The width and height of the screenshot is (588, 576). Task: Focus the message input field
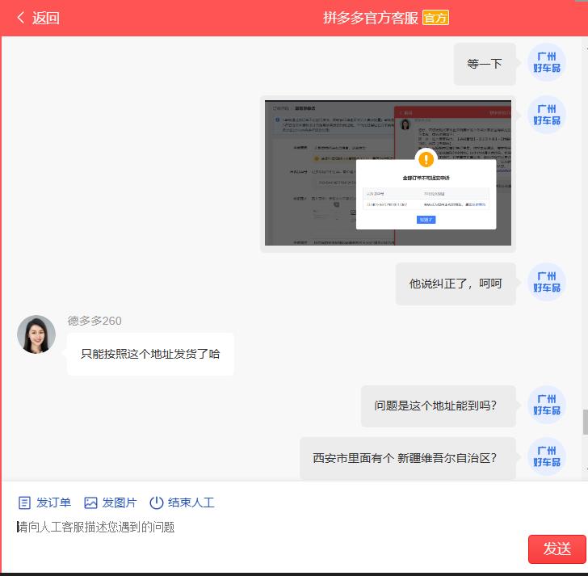pos(262,527)
